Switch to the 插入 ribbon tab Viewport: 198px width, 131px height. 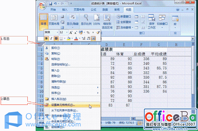(65, 10)
